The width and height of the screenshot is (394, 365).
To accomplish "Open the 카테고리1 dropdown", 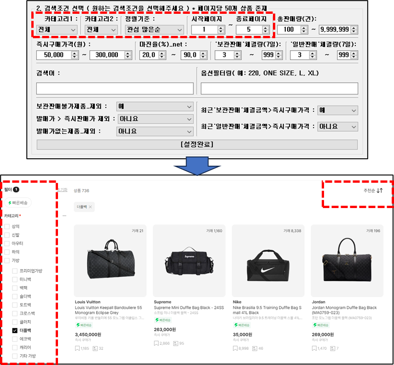I will pyautogui.click(x=57, y=29).
